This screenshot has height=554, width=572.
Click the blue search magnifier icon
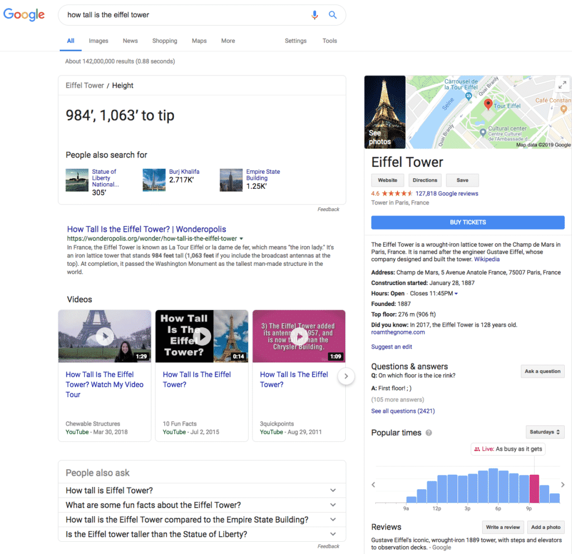(333, 15)
